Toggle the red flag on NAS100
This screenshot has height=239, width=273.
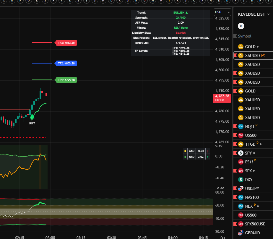point(235,197)
